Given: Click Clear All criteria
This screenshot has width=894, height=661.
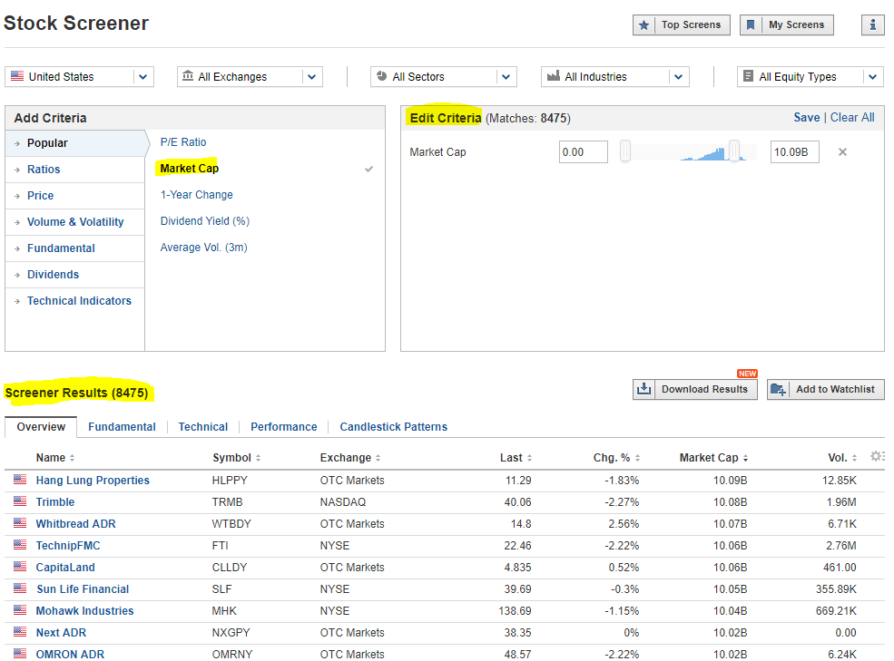Looking at the screenshot, I should point(852,117).
